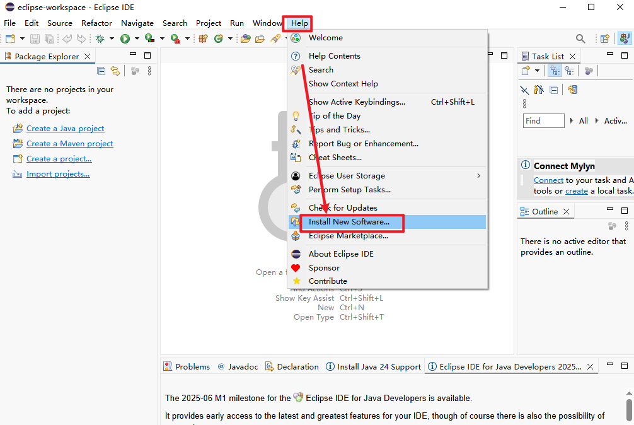Click the Open Perspective icon
Screen dimensions: 634x425
click(604, 38)
